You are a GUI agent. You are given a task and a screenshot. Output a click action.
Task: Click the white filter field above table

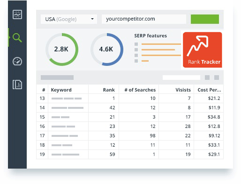[x=181, y=78]
